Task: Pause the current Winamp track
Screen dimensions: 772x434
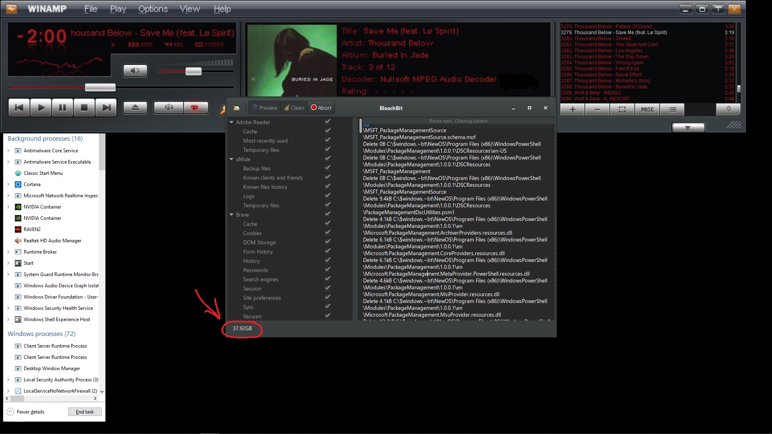Action: tap(62, 108)
